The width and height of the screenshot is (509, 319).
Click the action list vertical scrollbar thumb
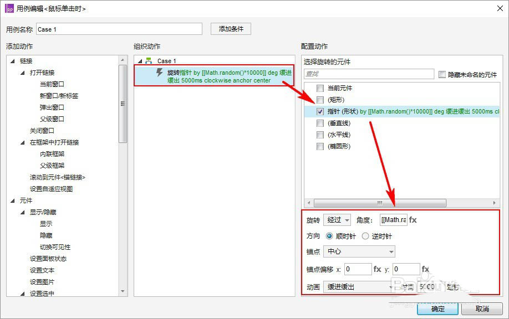(123, 104)
